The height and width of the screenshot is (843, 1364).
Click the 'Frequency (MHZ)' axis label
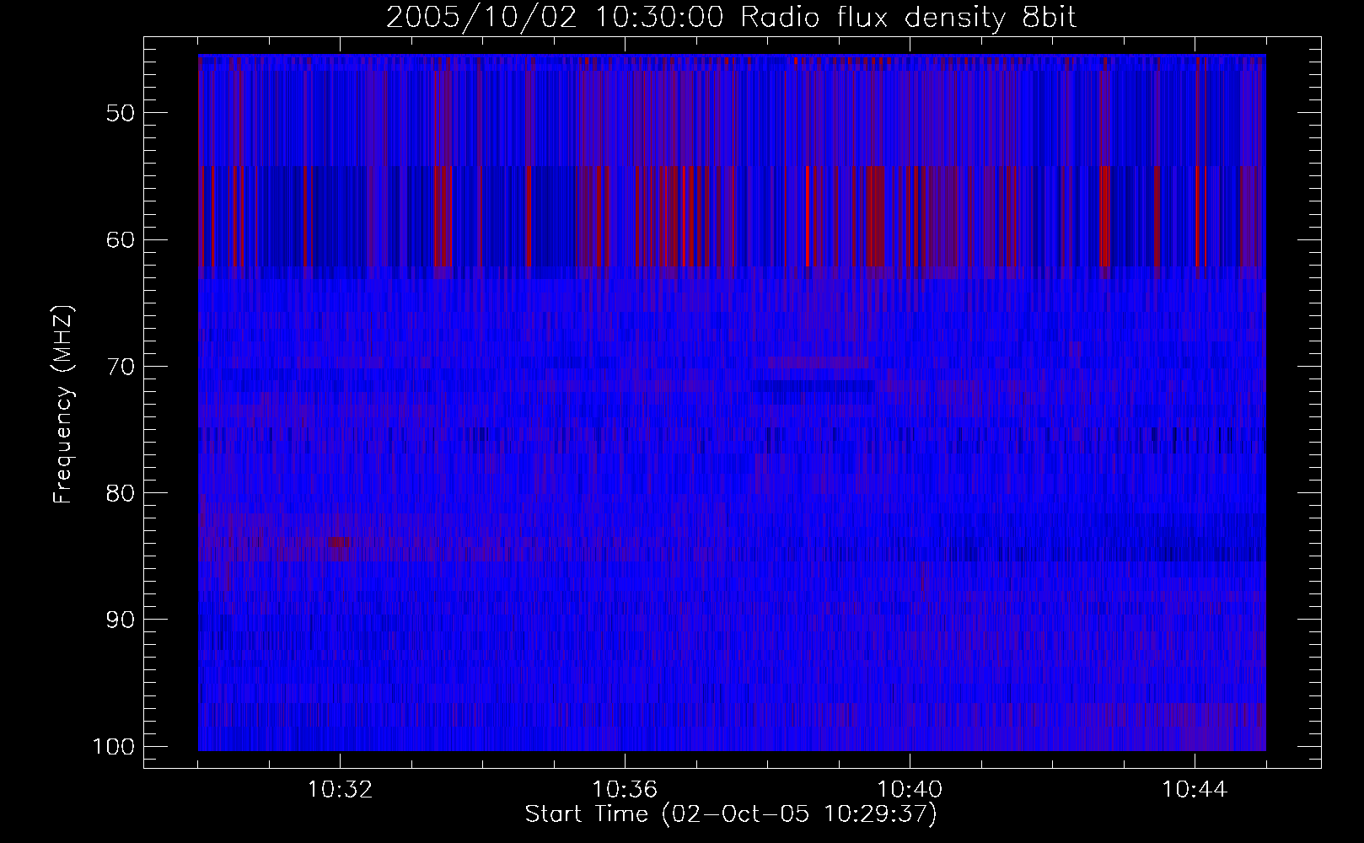[x=64, y=405]
